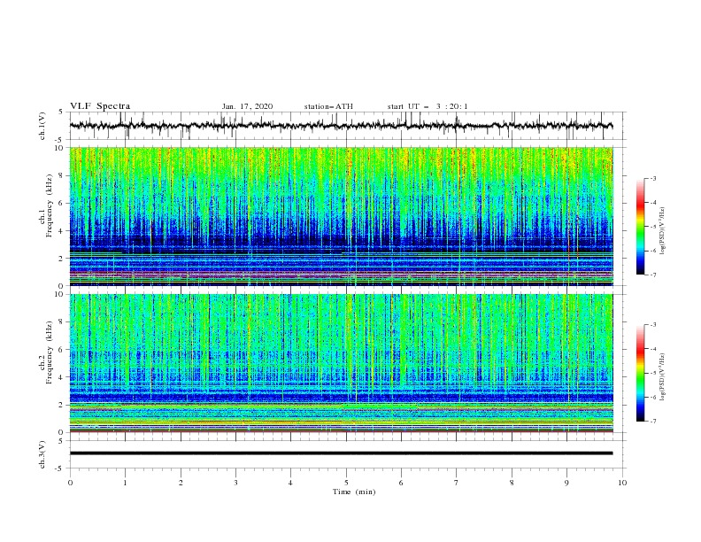
Task: Click the "ch.1(V)" axis label
Action: point(42,126)
